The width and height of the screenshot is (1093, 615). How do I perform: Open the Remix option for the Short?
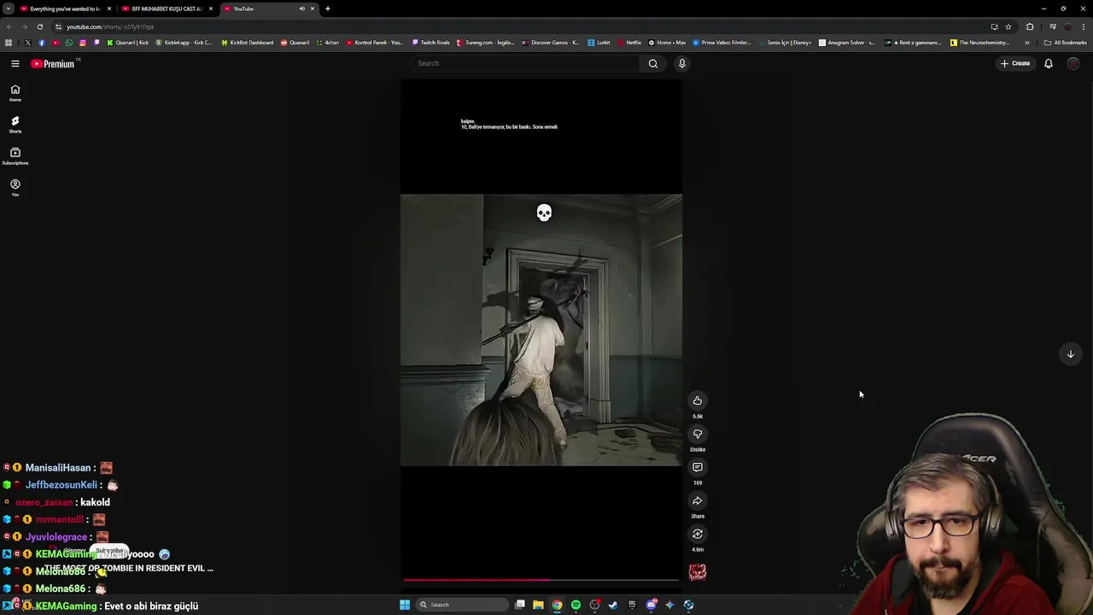tap(698, 534)
